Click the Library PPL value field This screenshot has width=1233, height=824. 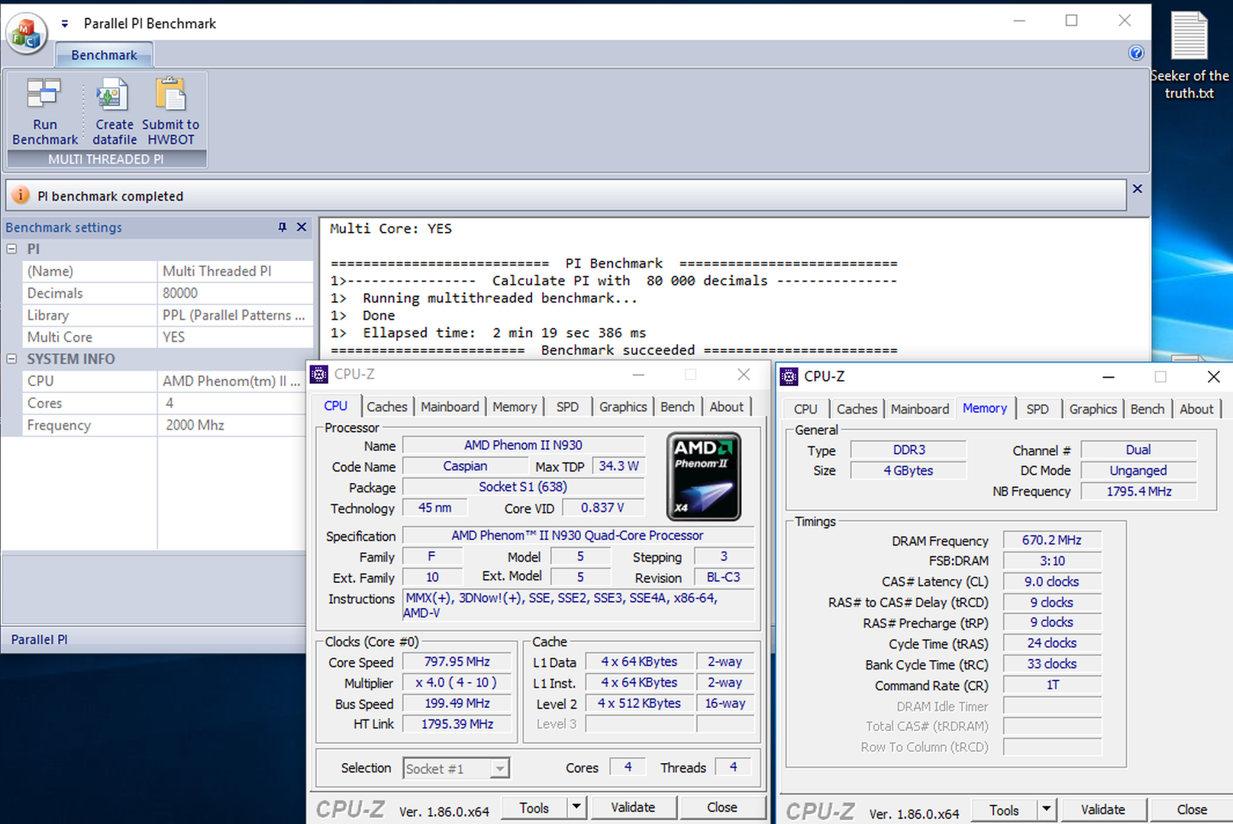click(234, 315)
